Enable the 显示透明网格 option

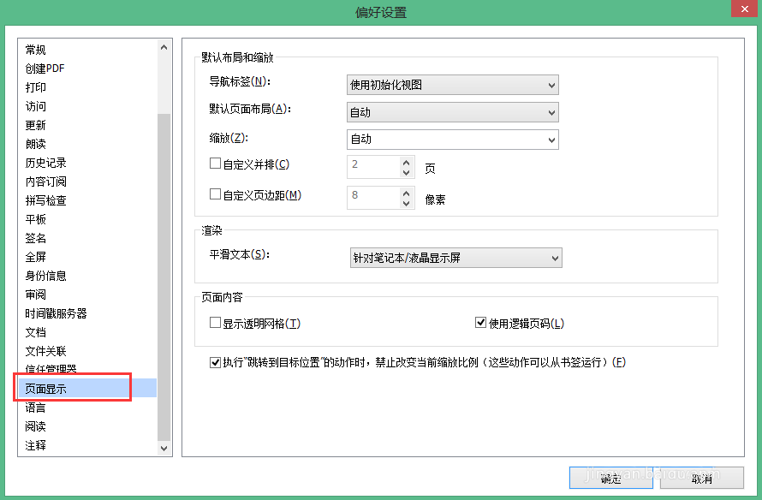pyautogui.click(x=215, y=323)
